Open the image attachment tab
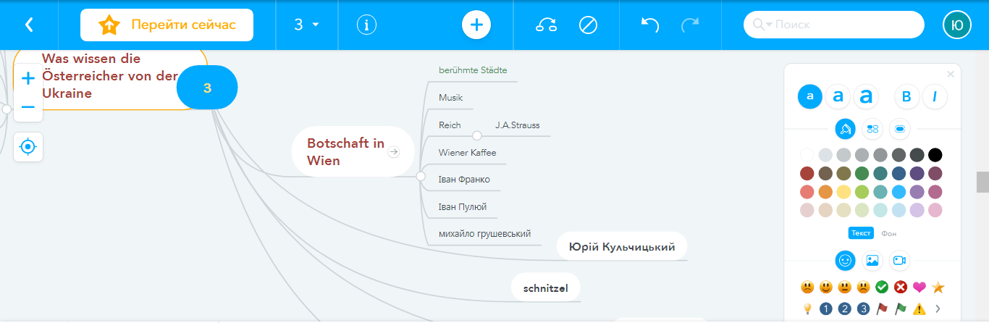The height and width of the screenshot is (323, 989). tap(872, 260)
